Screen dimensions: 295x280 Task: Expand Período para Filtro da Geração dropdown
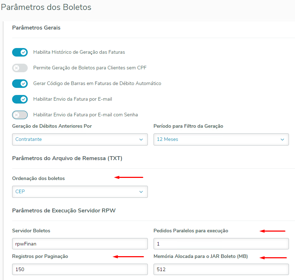[x=221, y=139]
